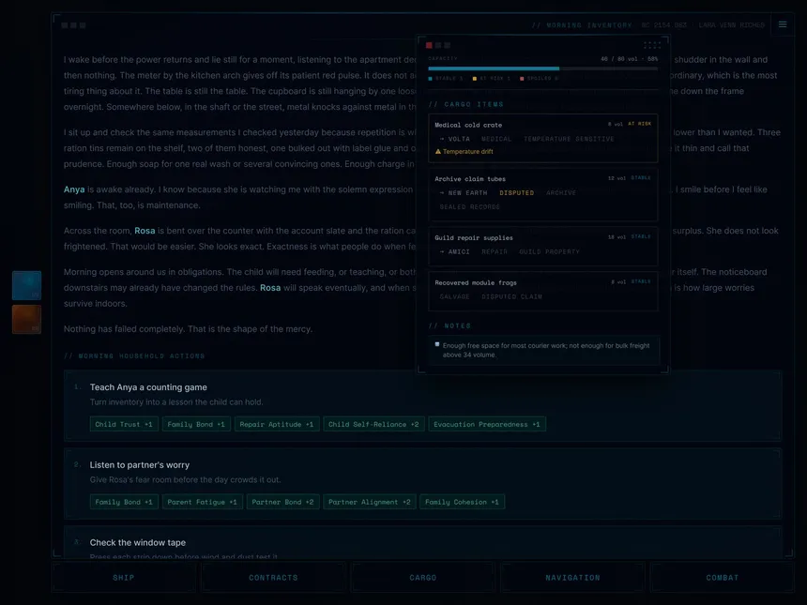Click the "Partner Bond +2" effect tag
Image resolution: width=807 pixels, height=605 pixels.
[x=282, y=502]
